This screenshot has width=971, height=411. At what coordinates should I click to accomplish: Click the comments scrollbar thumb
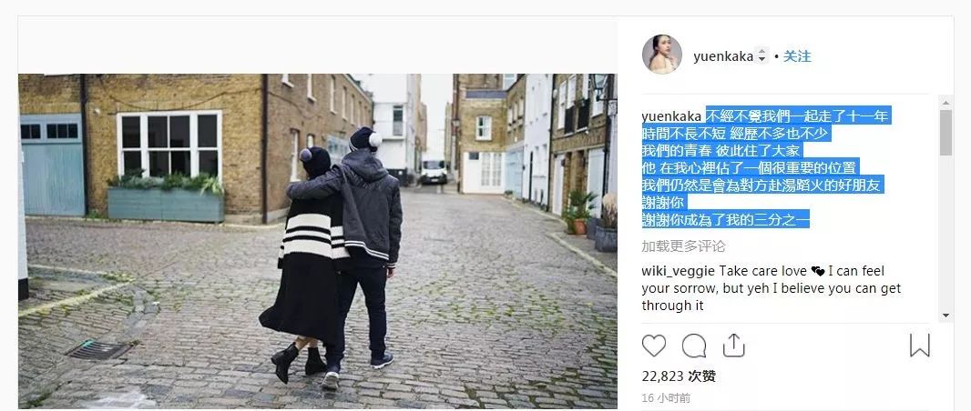coord(945,132)
